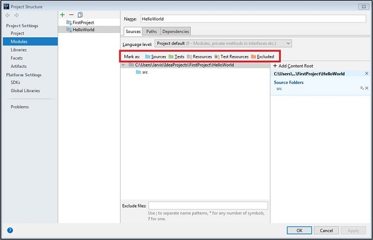Mark folder as Test Resources
The width and height of the screenshot is (373, 240).
(231, 57)
